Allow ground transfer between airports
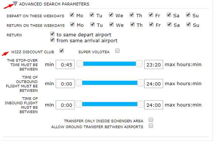The image size is (214, 141). [151, 126]
